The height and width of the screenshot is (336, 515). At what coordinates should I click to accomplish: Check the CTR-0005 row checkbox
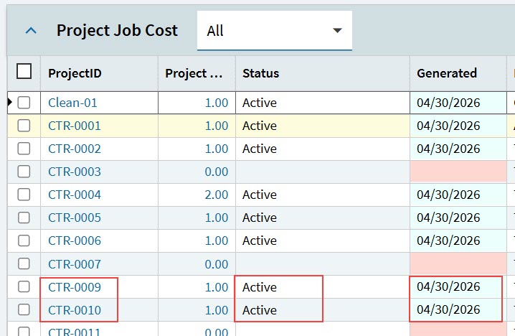click(x=24, y=218)
